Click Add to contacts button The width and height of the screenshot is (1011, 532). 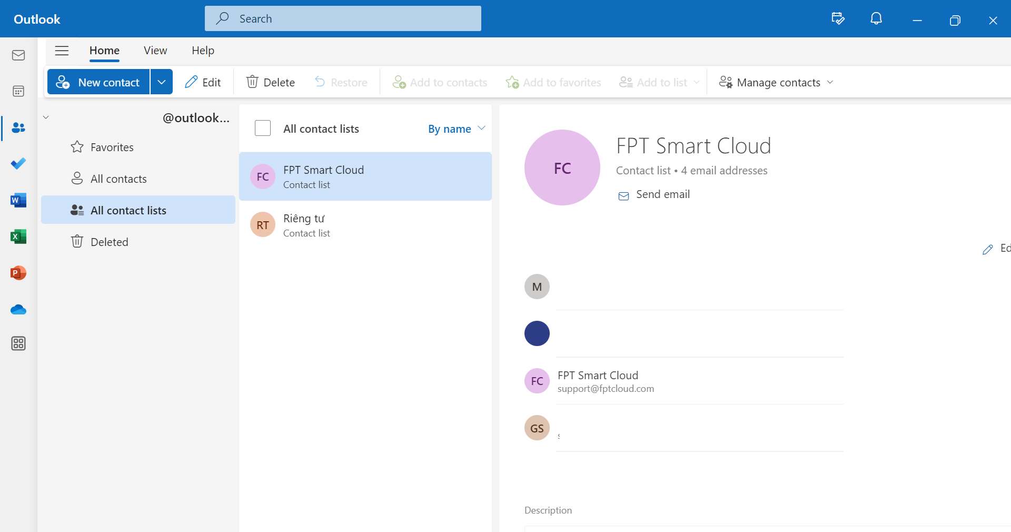440,82
